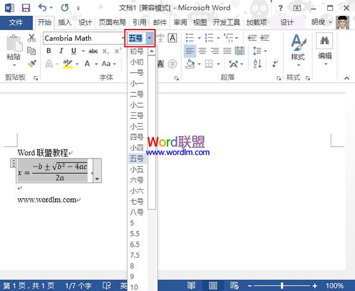Switch to the References tab
355x291 pixels.
pos(139,22)
